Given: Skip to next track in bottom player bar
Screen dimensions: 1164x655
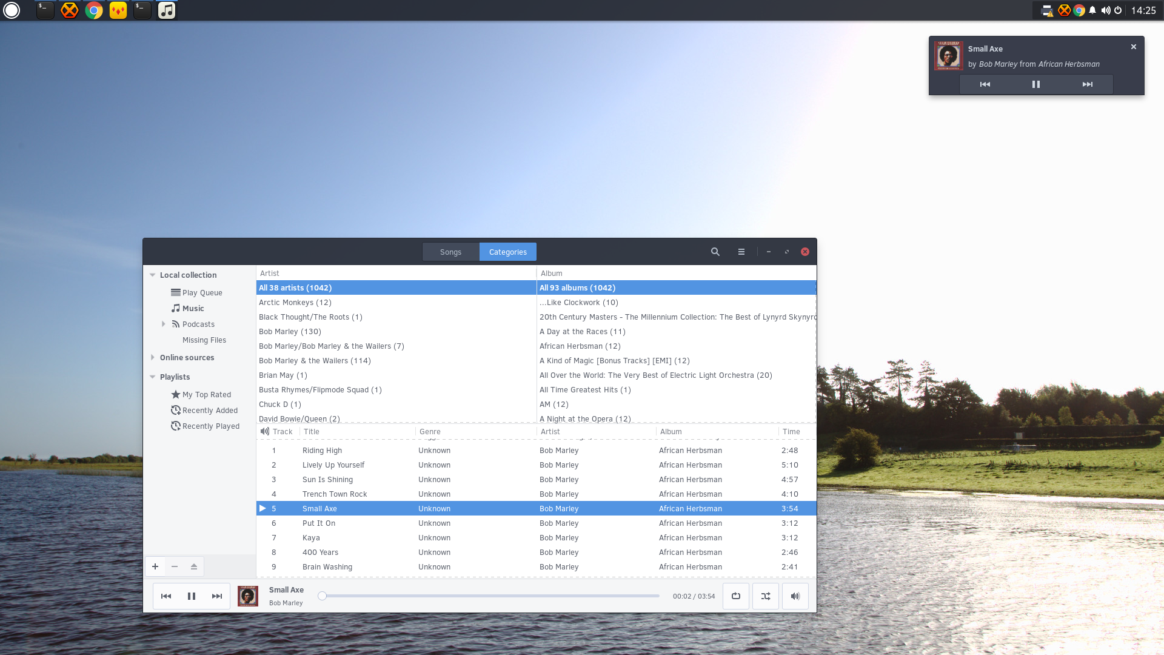Looking at the screenshot, I should (217, 596).
